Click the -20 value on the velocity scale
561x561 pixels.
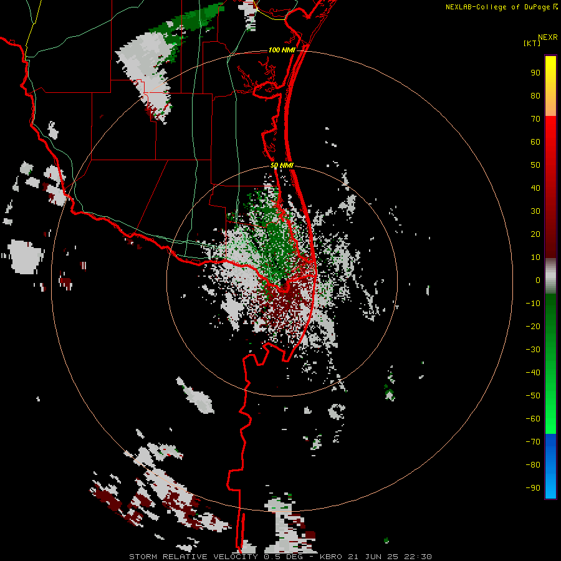tap(533, 327)
